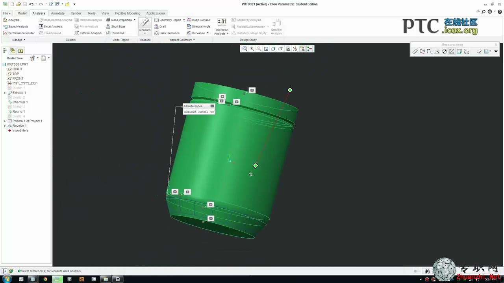Click the eraser clear icon in Measure panel

[x=479, y=51]
